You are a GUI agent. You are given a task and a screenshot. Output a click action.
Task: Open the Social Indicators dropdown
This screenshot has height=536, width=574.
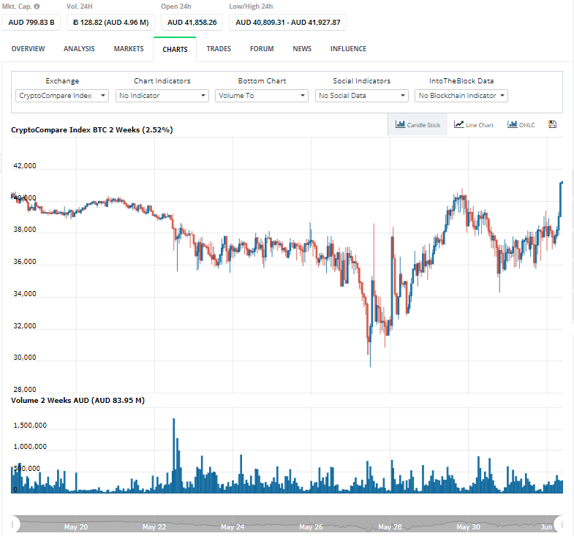click(361, 96)
